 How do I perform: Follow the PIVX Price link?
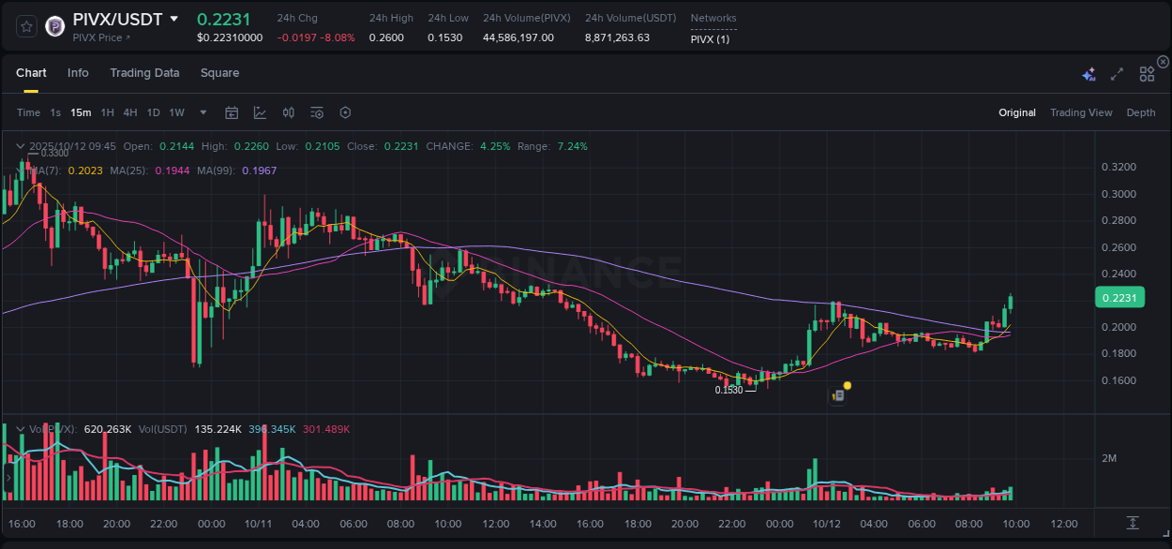(x=98, y=39)
